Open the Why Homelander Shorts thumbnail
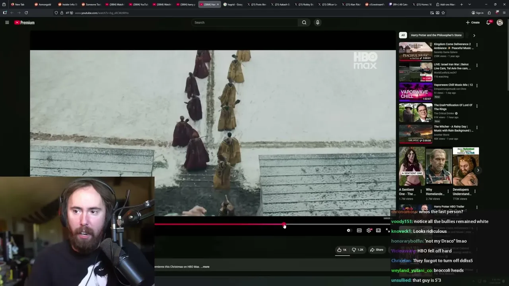509x286 pixels. [439, 166]
